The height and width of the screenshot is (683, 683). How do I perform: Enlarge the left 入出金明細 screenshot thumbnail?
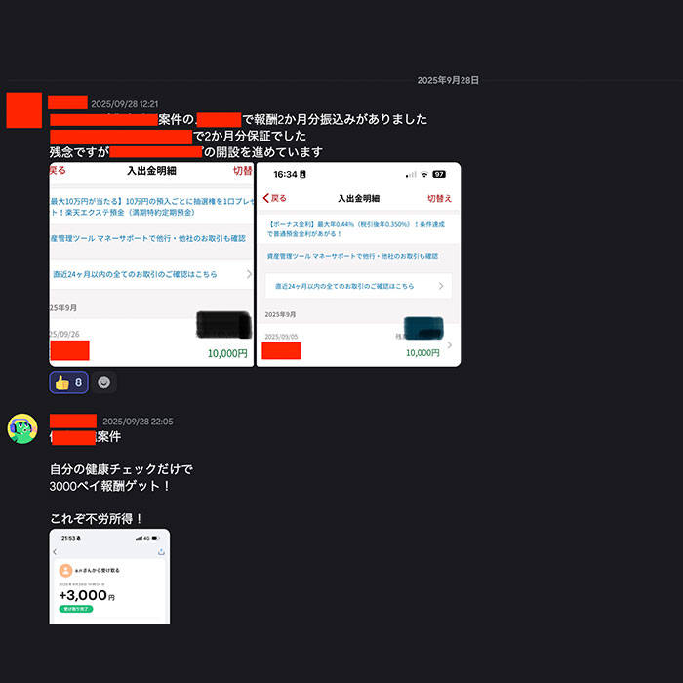(x=151, y=264)
